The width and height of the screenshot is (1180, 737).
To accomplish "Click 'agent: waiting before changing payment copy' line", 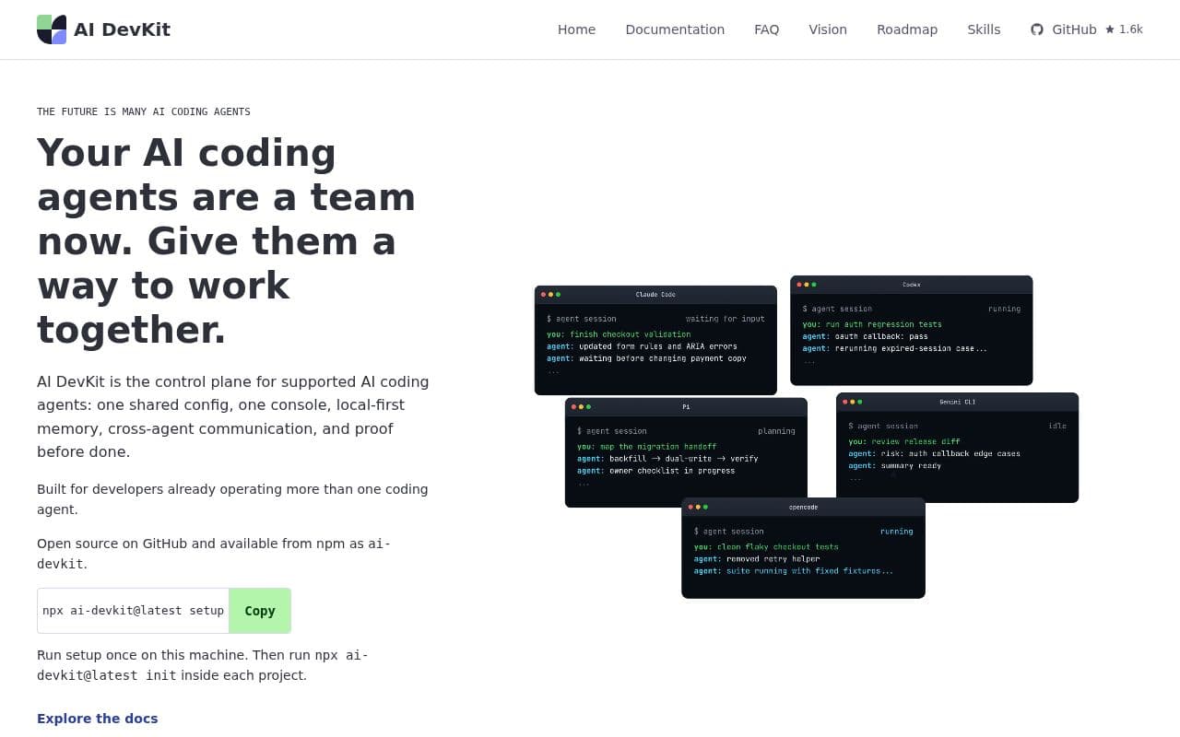I will [x=646, y=358].
